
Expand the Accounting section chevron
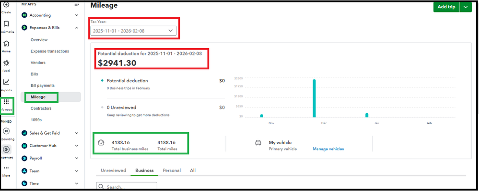pos(76,15)
